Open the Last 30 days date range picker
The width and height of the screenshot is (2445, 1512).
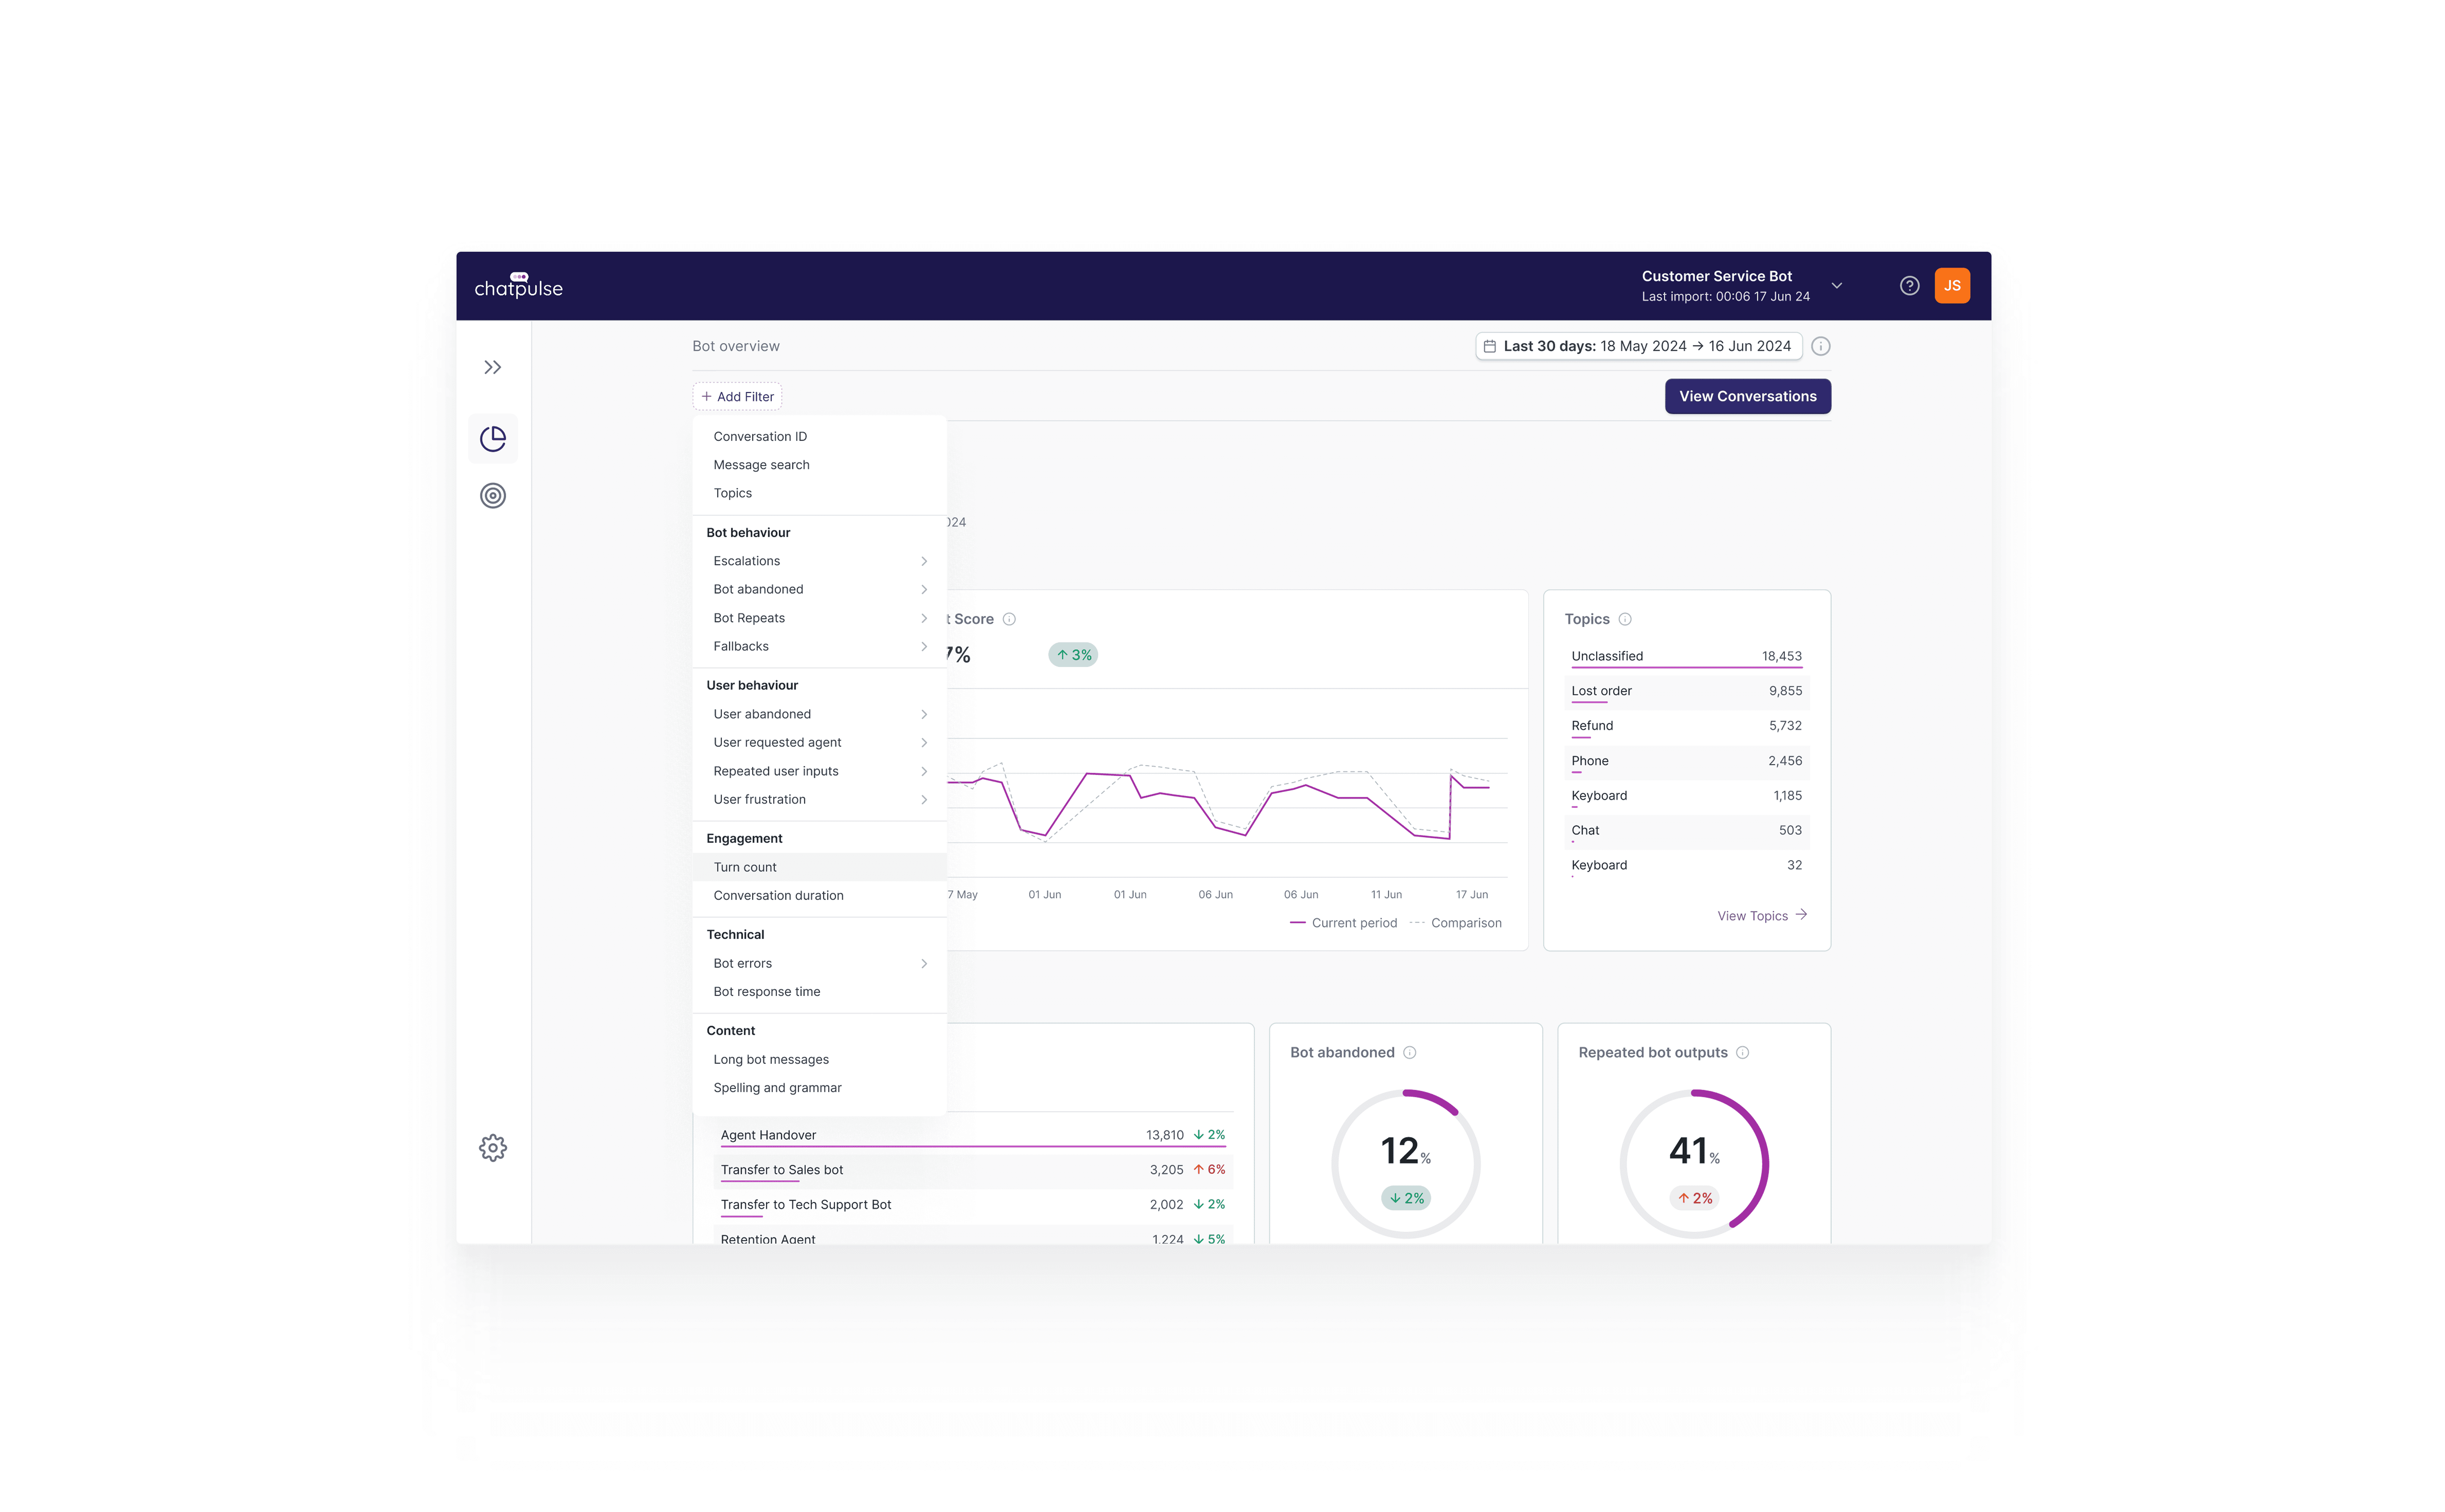click(1638, 346)
